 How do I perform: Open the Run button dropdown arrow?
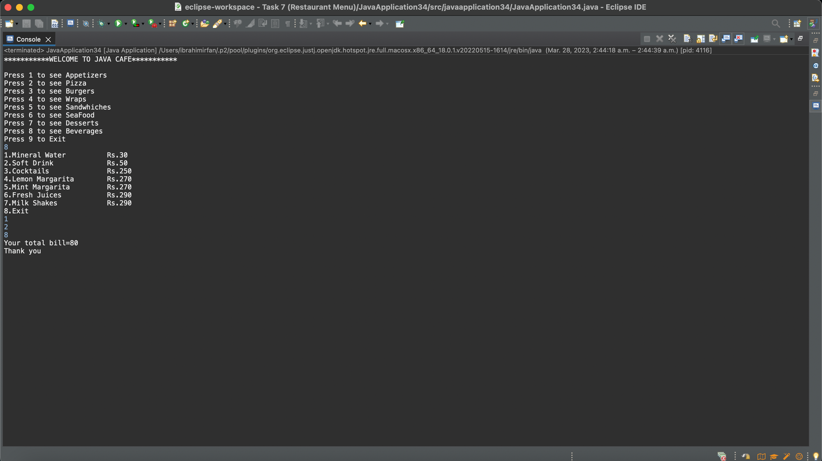click(x=126, y=24)
